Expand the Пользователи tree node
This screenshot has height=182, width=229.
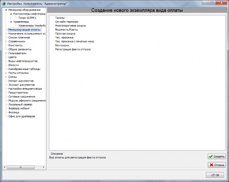6,53
